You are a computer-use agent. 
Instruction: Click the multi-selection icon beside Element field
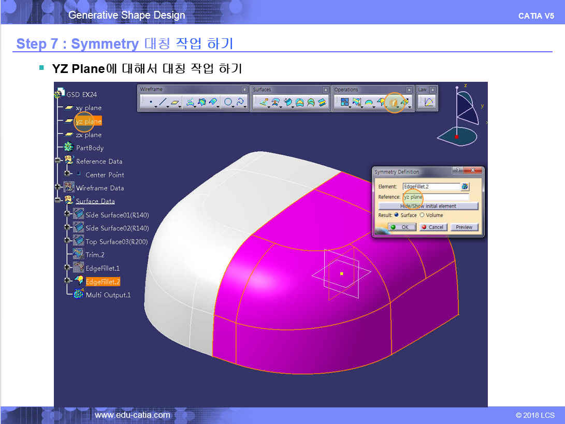click(465, 186)
